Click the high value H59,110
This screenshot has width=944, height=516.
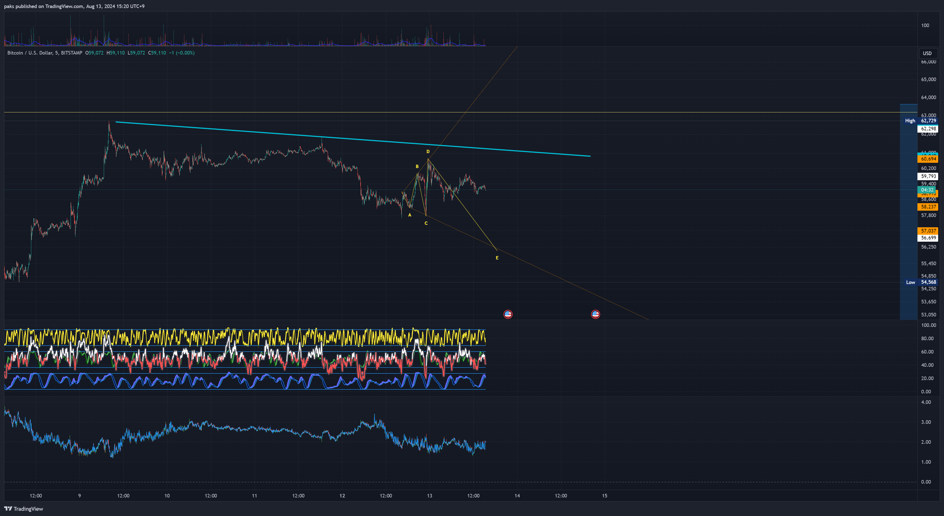(115, 53)
